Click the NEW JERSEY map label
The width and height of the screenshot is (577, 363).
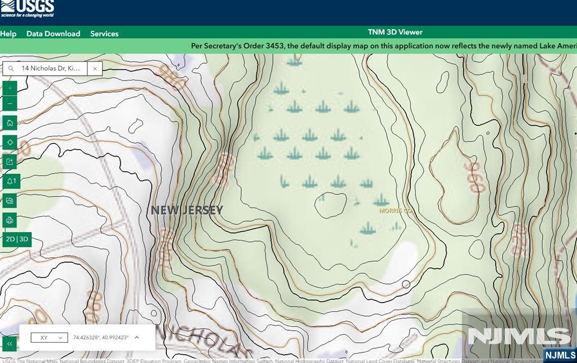pos(187,210)
